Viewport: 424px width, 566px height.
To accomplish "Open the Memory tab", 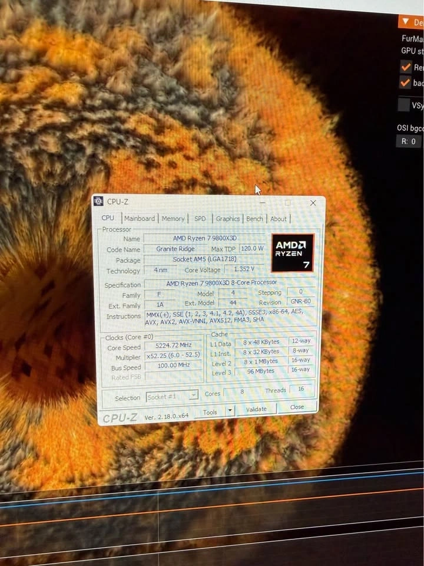I will (173, 219).
